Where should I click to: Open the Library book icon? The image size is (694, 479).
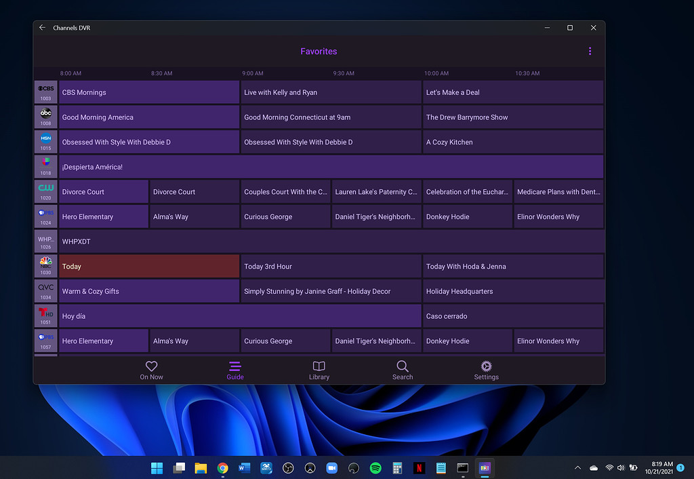click(319, 366)
